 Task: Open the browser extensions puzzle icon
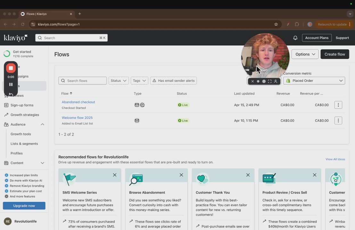tap(297, 24)
